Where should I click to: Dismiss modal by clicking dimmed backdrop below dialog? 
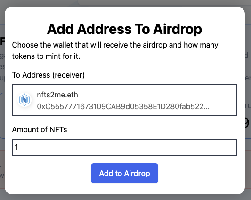coord(125,197)
